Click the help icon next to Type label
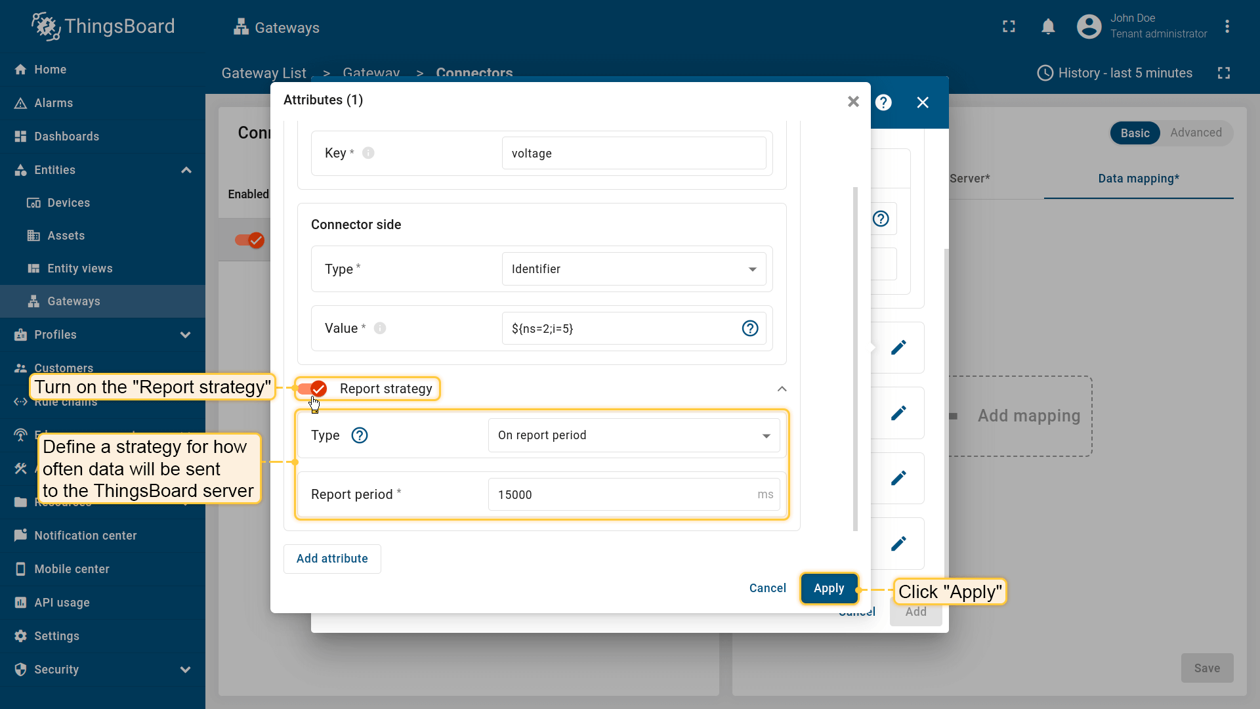Image resolution: width=1260 pixels, height=709 pixels. 360,435
